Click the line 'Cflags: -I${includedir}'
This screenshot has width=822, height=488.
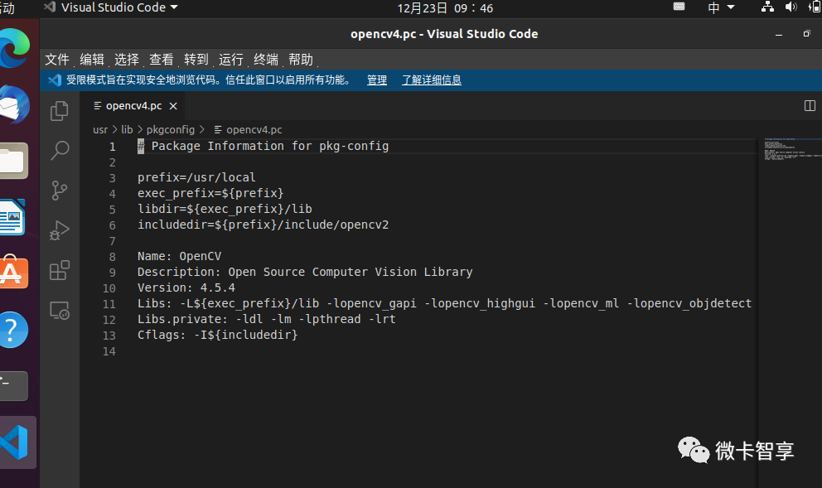[x=218, y=335]
